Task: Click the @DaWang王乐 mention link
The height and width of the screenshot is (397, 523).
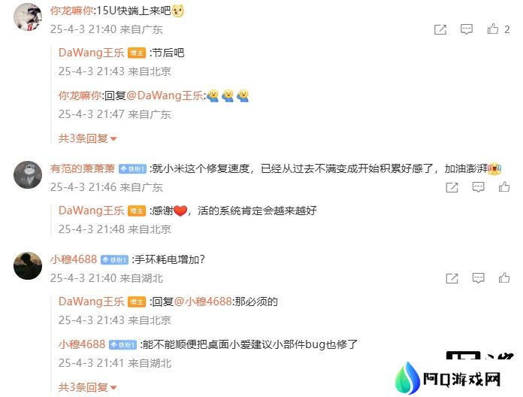Action: pyautogui.click(x=165, y=95)
